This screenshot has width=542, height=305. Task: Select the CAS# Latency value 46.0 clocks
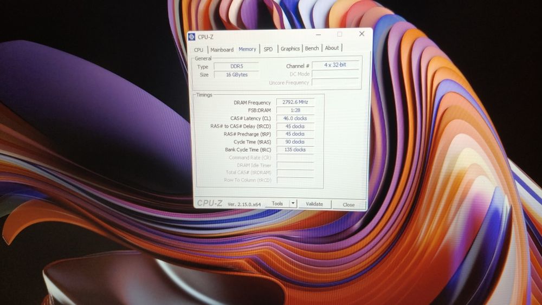[x=295, y=118]
